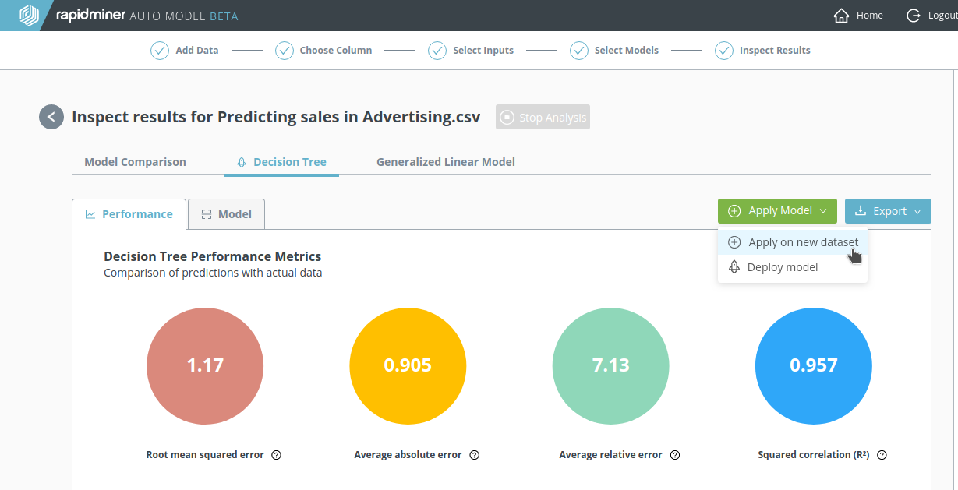Click the back arrow circle icon
The width and height of the screenshot is (958, 490).
tap(51, 117)
